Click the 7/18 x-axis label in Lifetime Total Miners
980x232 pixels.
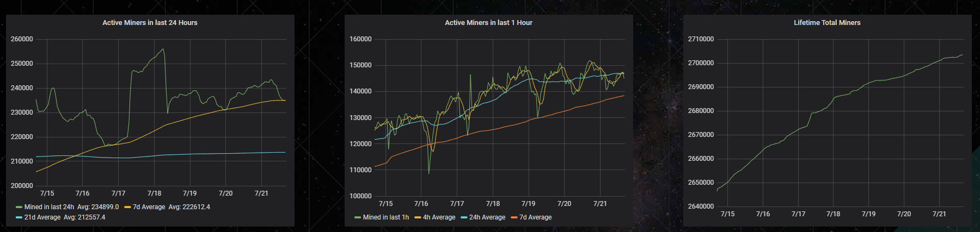point(833,214)
